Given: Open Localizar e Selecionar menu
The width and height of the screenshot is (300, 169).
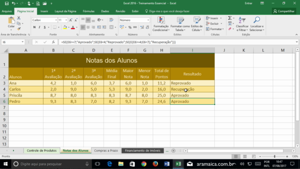Looking at the screenshot, I should pos(257,24).
